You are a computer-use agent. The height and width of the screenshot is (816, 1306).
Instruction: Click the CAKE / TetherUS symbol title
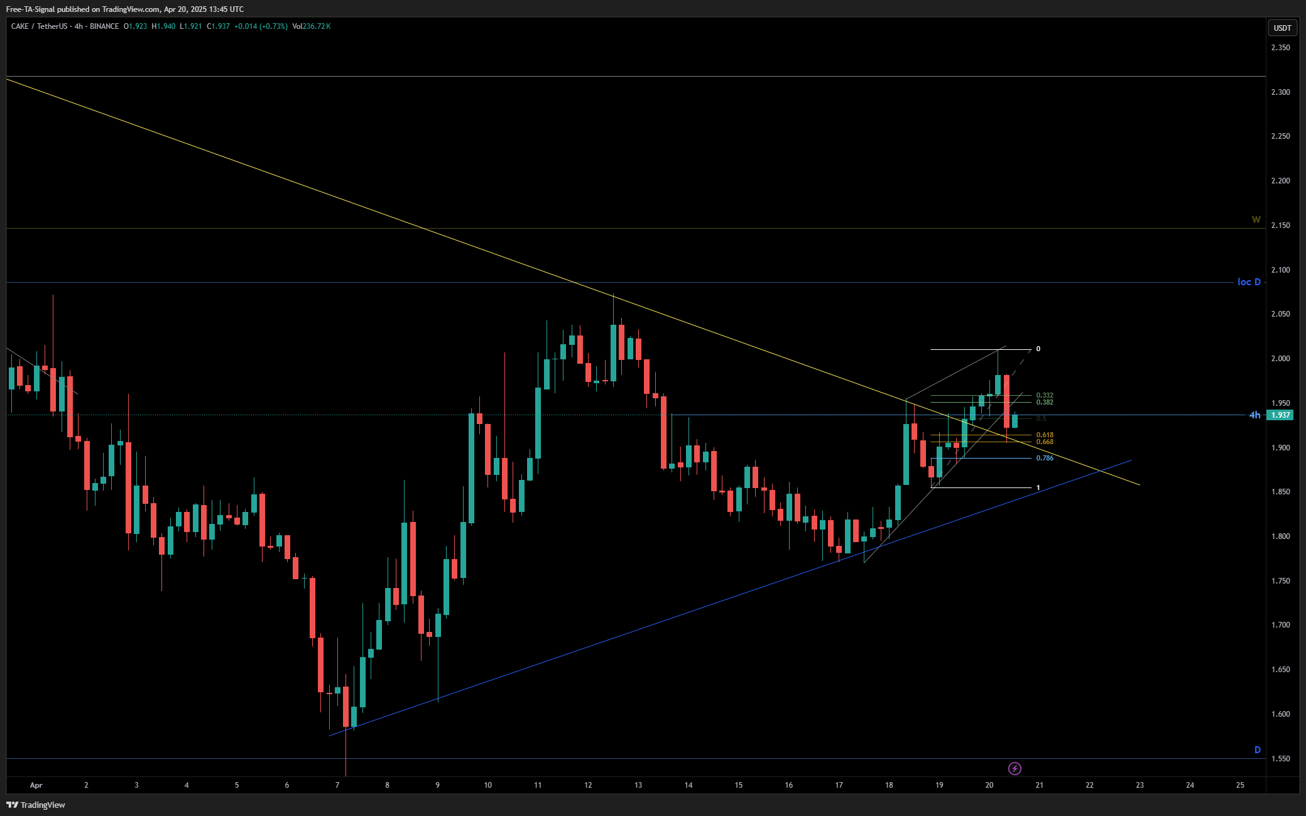39,26
